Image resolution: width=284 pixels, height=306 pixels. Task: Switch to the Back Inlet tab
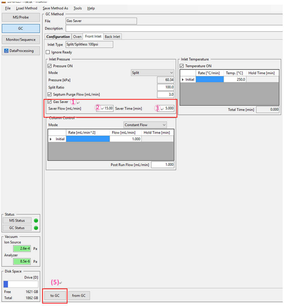[x=112, y=37]
